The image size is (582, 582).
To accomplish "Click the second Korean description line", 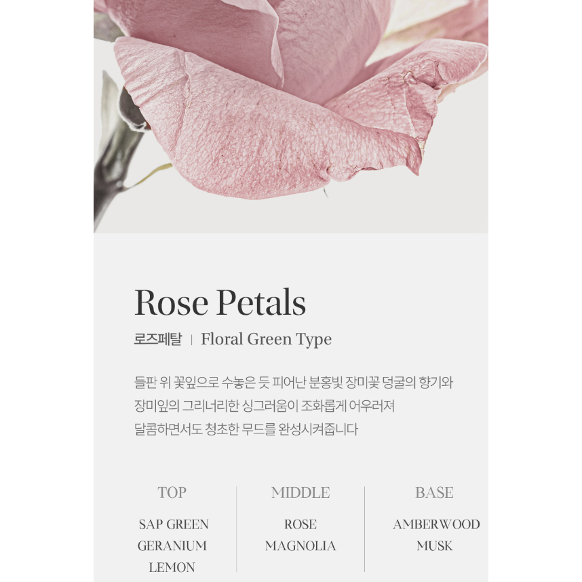I will pyautogui.click(x=265, y=406).
